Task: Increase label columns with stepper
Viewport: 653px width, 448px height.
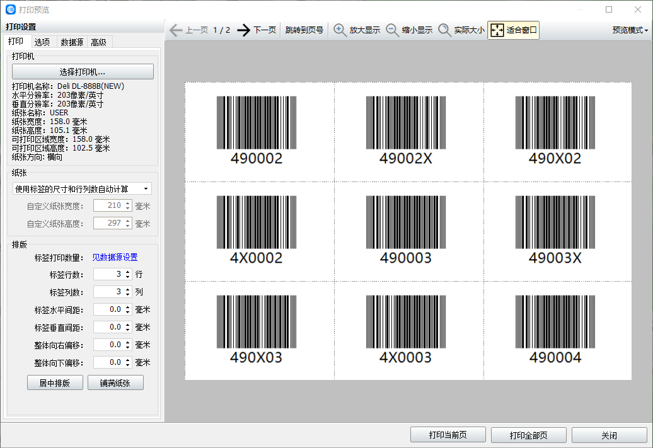Action: click(x=128, y=289)
